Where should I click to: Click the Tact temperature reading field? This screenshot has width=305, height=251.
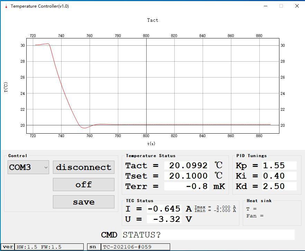click(187, 165)
